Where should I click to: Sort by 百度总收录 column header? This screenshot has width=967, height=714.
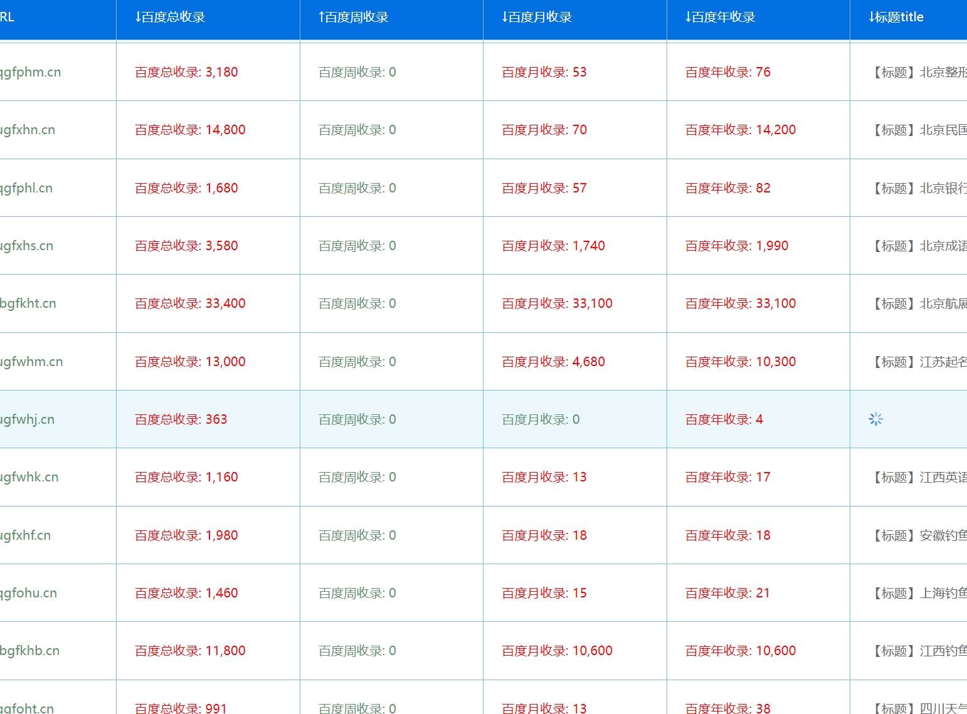170,18
